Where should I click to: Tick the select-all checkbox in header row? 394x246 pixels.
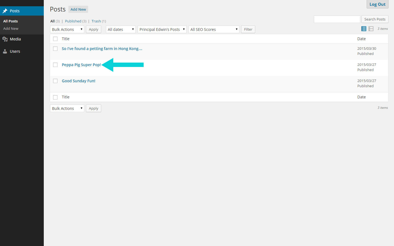coord(55,39)
